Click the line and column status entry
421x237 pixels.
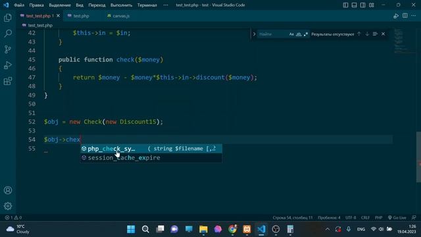pyautogui.click(x=292, y=217)
